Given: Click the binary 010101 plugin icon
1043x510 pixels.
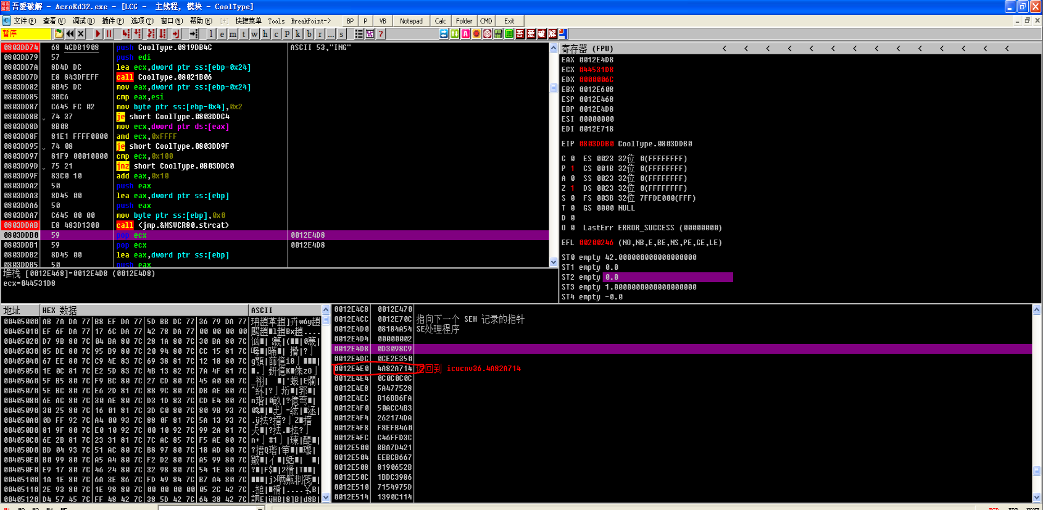Looking at the screenshot, I should (x=498, y=34).
